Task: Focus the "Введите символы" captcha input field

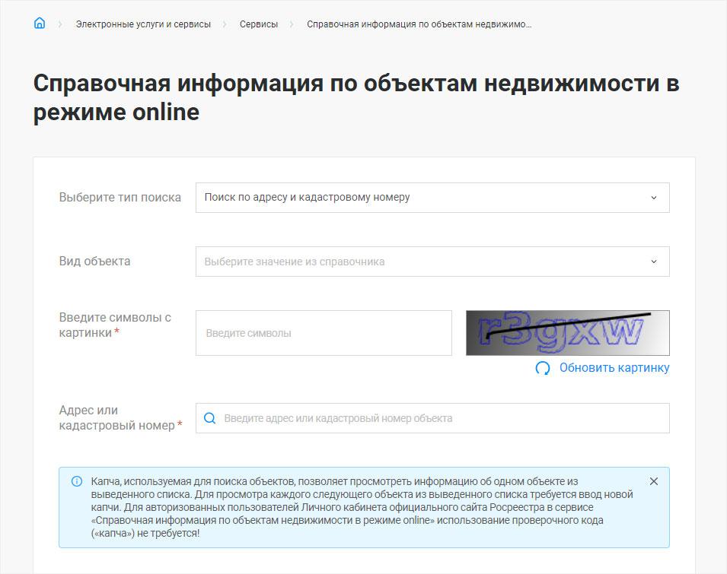Action: point(324,333)
